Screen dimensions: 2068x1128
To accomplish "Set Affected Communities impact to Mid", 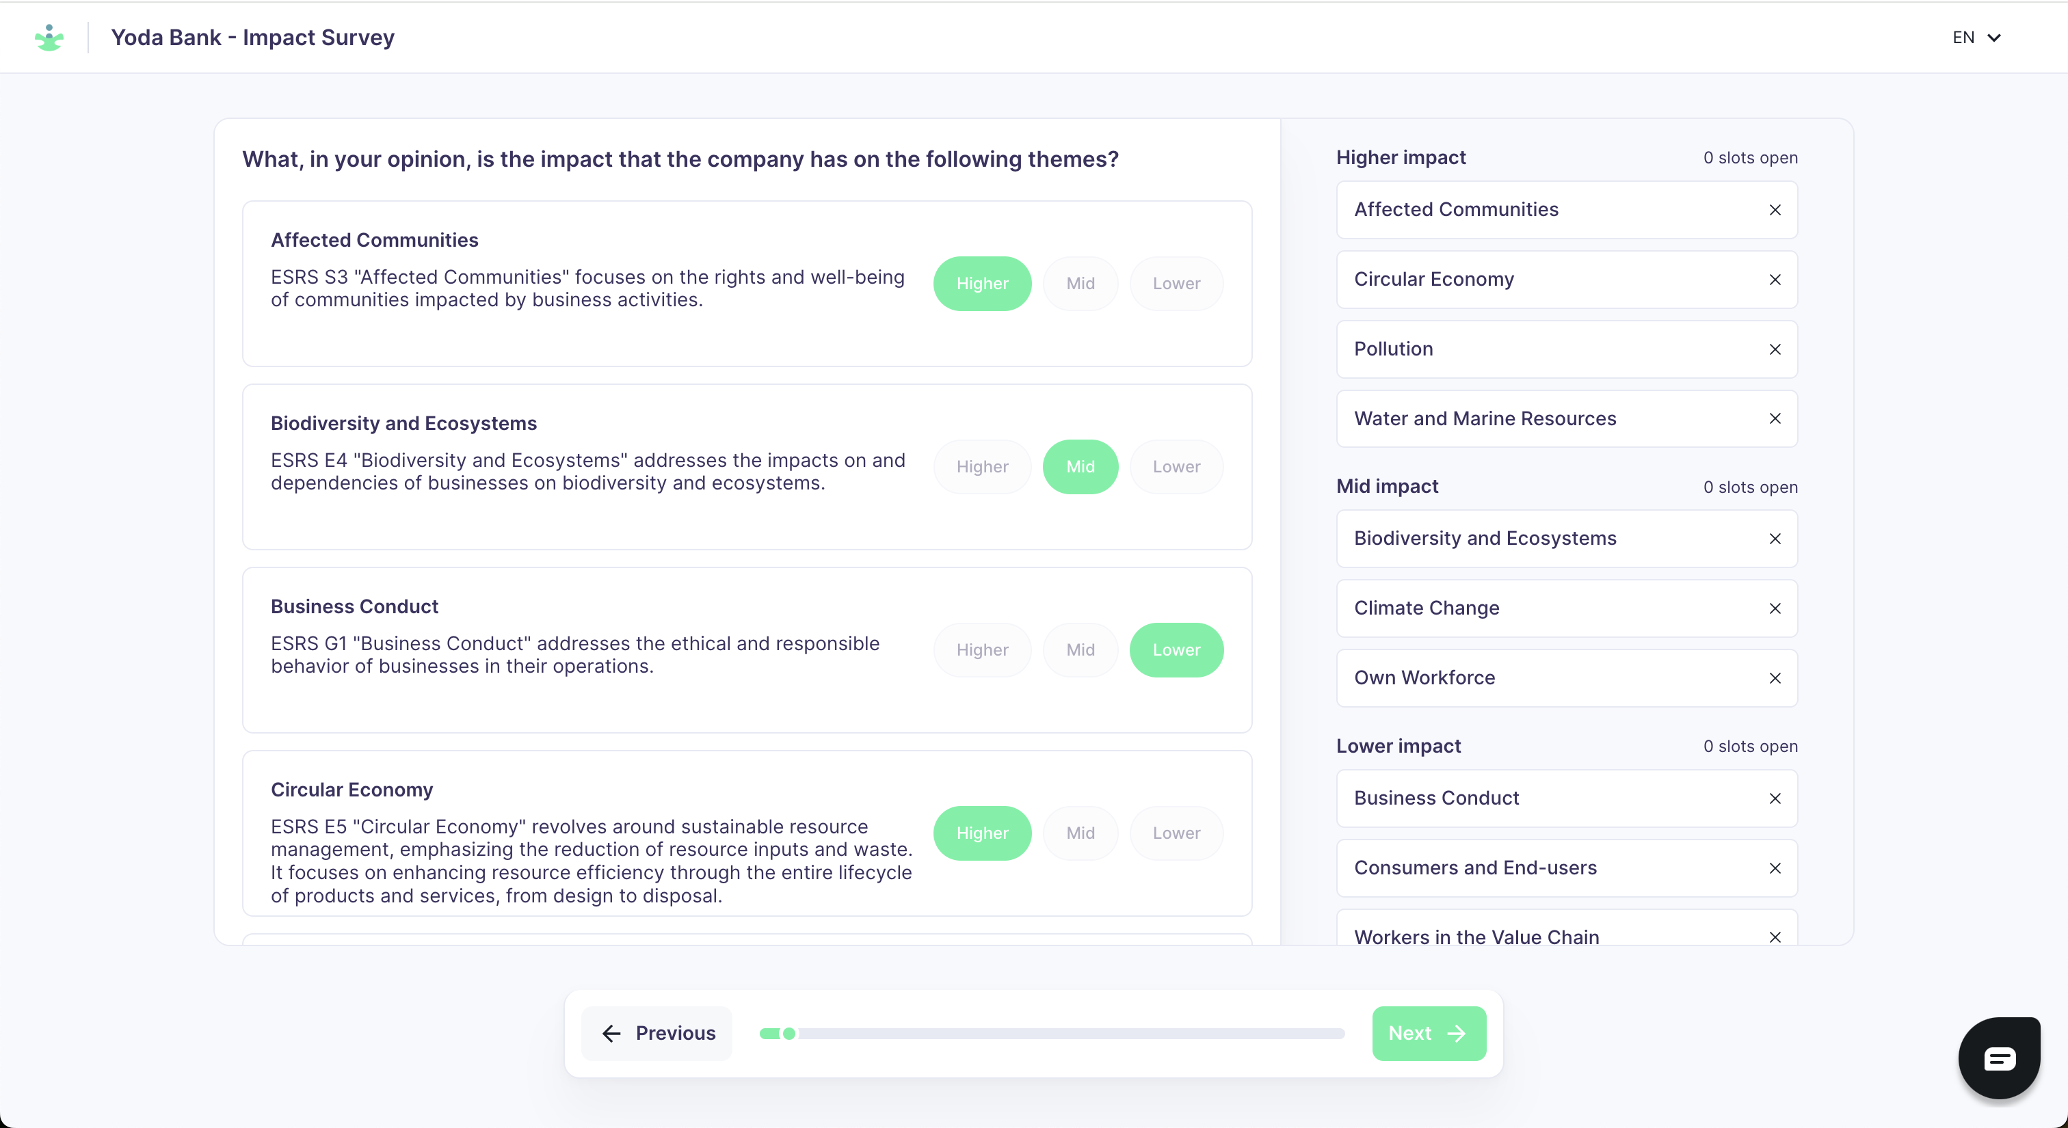I will tap(1080, 284).
